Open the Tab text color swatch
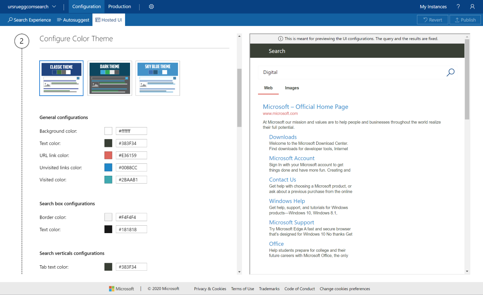 point(108,267)
